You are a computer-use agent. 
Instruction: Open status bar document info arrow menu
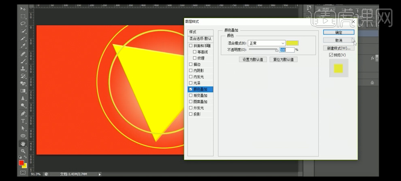click(100, 175)
